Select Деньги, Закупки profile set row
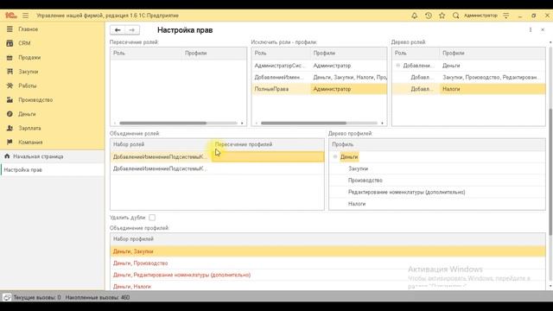 pyautogui.click(x=327, y=251)
